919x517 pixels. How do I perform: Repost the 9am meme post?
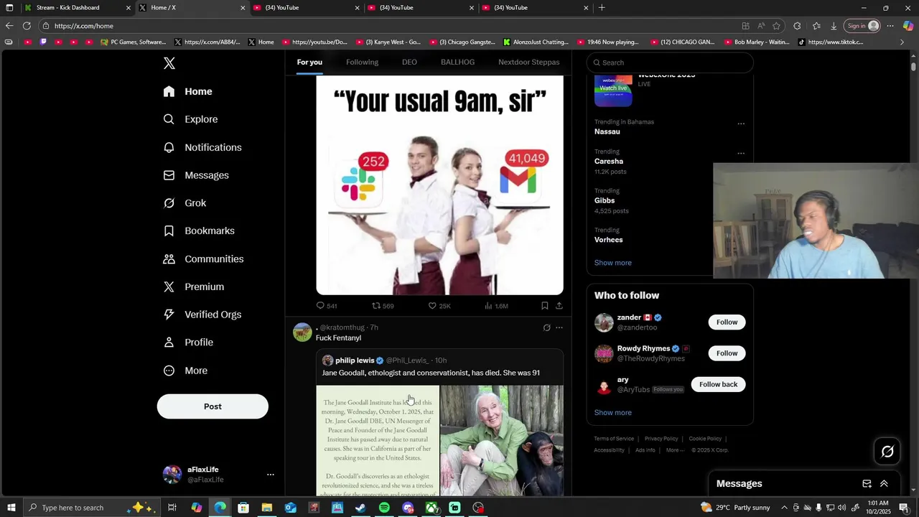(x=383, y=306)
